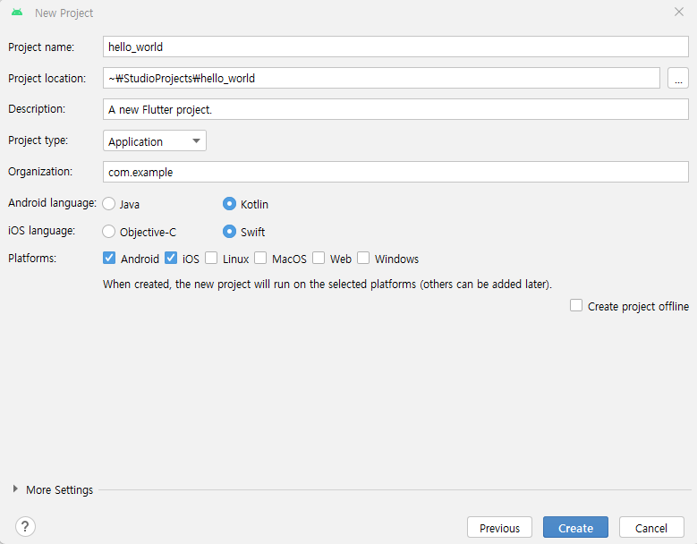The width and height of the screenshot is (697, 544).
Task: Click the help question mark icon
Action: click(25, 527)
